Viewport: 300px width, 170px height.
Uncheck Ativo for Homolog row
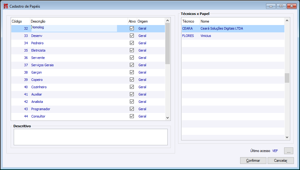click(132, 28)
